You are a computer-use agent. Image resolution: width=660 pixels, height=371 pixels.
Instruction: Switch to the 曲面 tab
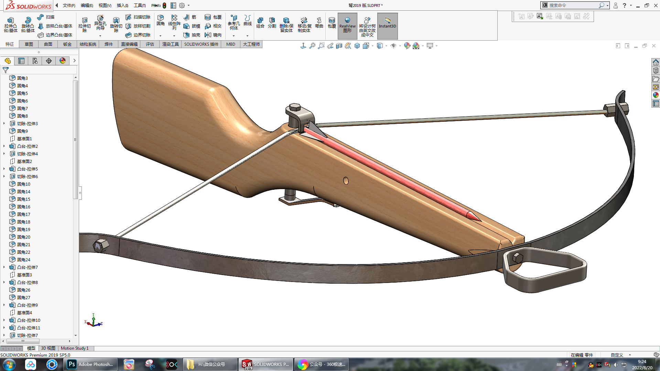click(48, 44)
